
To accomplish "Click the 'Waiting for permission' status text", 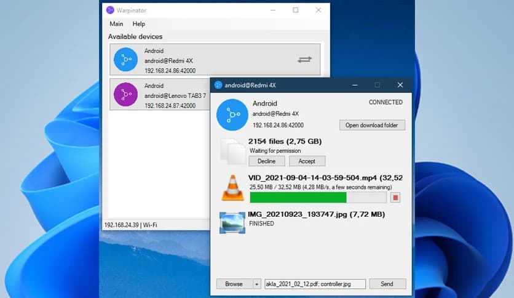I will tap(275, 151).
